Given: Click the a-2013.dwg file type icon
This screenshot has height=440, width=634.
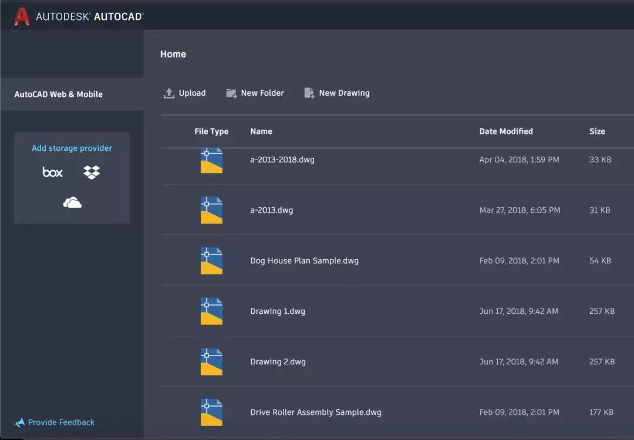Looking at the screenshot, I should [211, 210].
